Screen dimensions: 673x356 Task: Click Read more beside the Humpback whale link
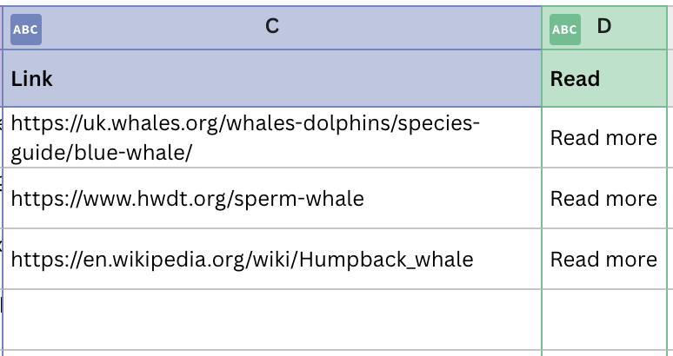(x=603, y=260)
